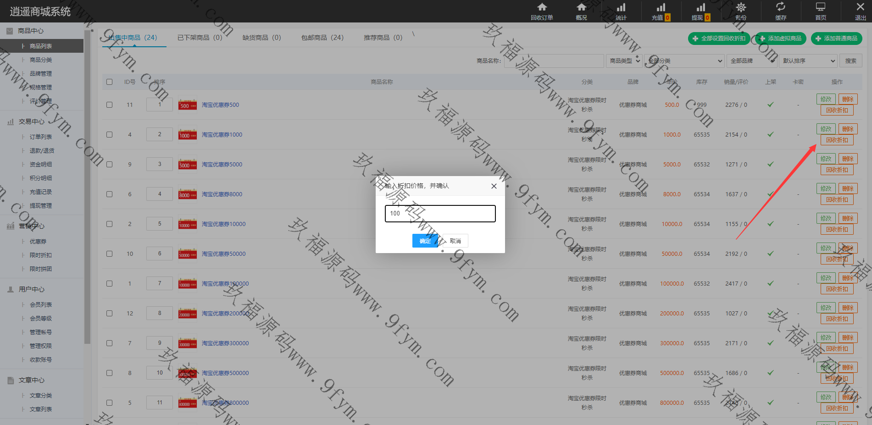Screen dimensions: 872x425
Task: Switch to the 包邮商品 (24) tab
Action: [322, 38]
